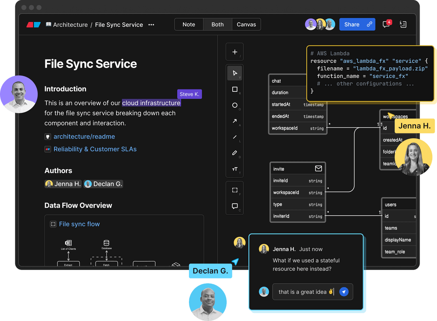Open the architecture/readme link
437x321 pixels.
coord(84,137)
